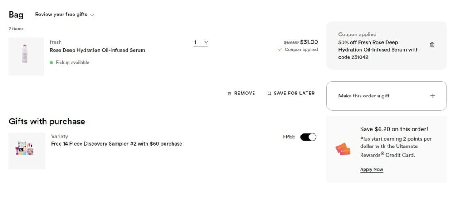Click the Coupon applied checkmark under price
The image size is (453, 202).
280,50
